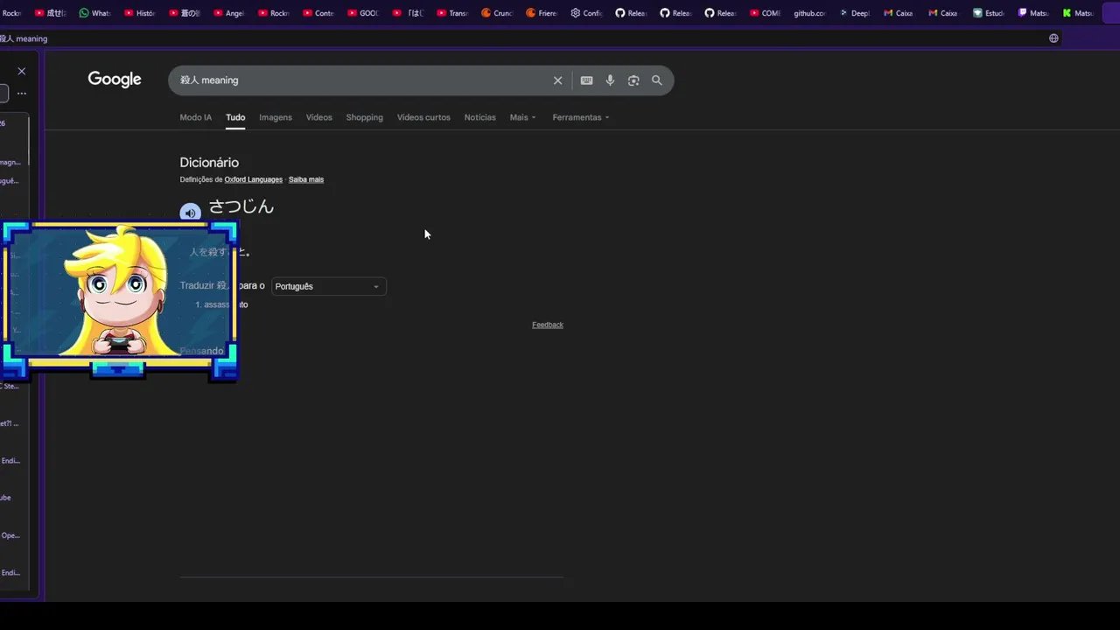Screen dimensions: 1120x630
Task: Expand the Mais dropdown menu
Action: [522, 117]
